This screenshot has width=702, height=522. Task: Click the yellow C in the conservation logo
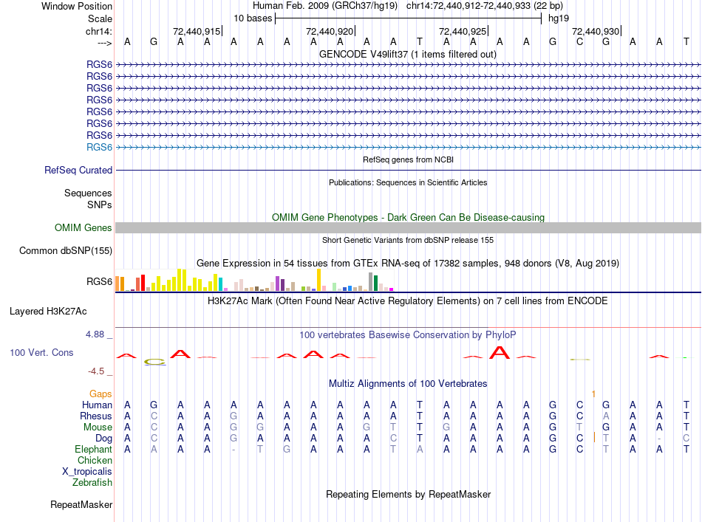pyautogui.click(x=155, y=362)
